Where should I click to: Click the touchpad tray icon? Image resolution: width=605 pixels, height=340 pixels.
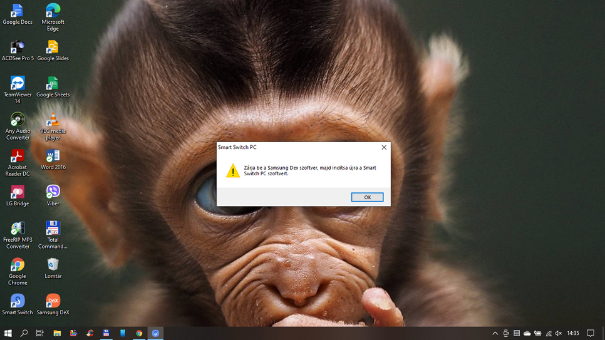point(516,333)
